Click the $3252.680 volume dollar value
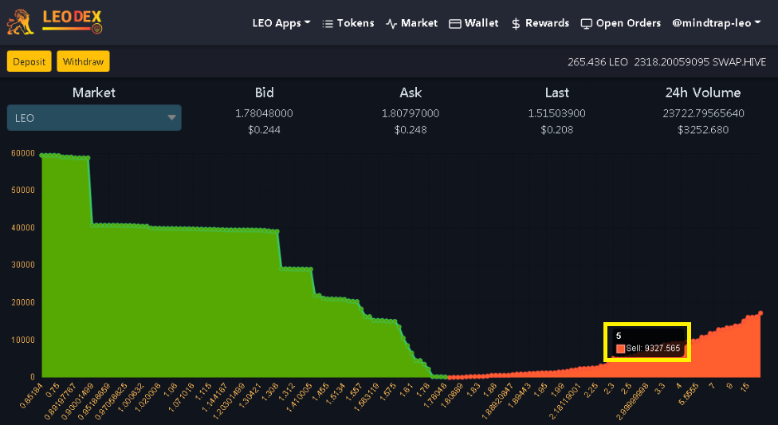Viewport: 778px width, 425px height. click(703, 130)
